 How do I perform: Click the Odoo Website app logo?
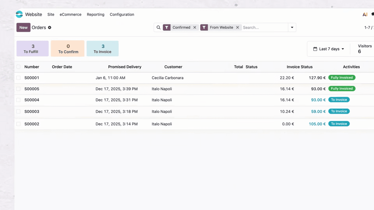tap(19, 14)
